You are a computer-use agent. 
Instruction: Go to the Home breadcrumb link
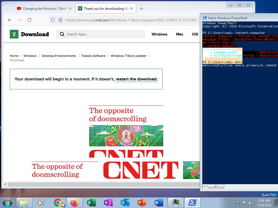click(x=14, y=56)
